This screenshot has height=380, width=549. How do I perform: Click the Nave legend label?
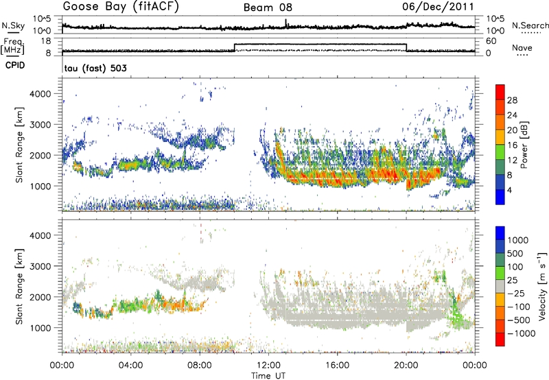tap(522, 47)
